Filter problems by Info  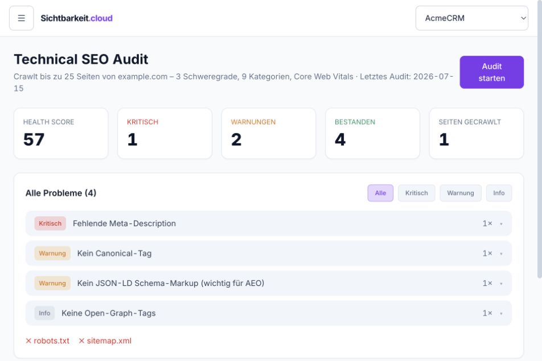coord(499,193)
